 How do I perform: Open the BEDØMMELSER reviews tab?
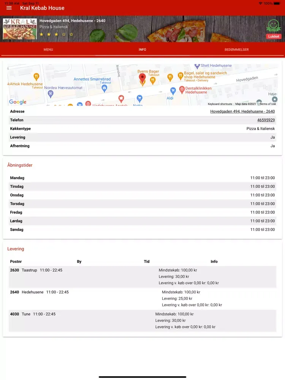(x=236, y=49)
